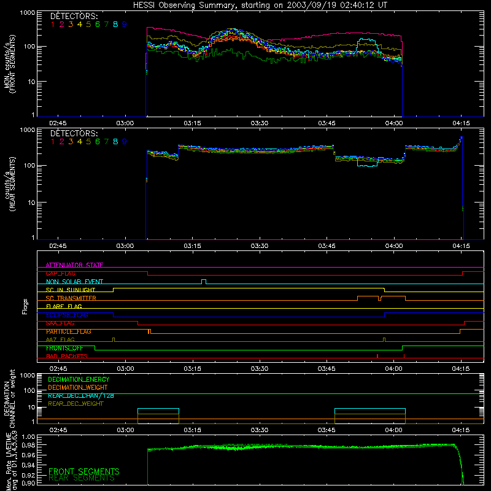The image size is (491, 491).
Task: Click detector 1 in the front segments legend
Action: click(x=53, y=25)
